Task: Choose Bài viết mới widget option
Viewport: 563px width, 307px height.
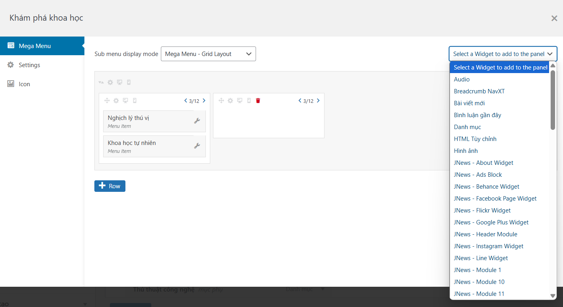Action: click(x=500, y=103)
